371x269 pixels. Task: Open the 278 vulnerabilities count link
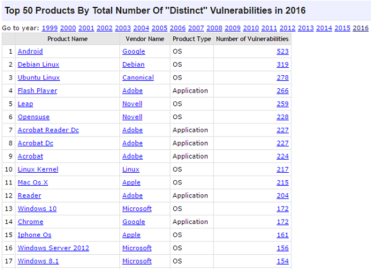[x=283, y=78]
